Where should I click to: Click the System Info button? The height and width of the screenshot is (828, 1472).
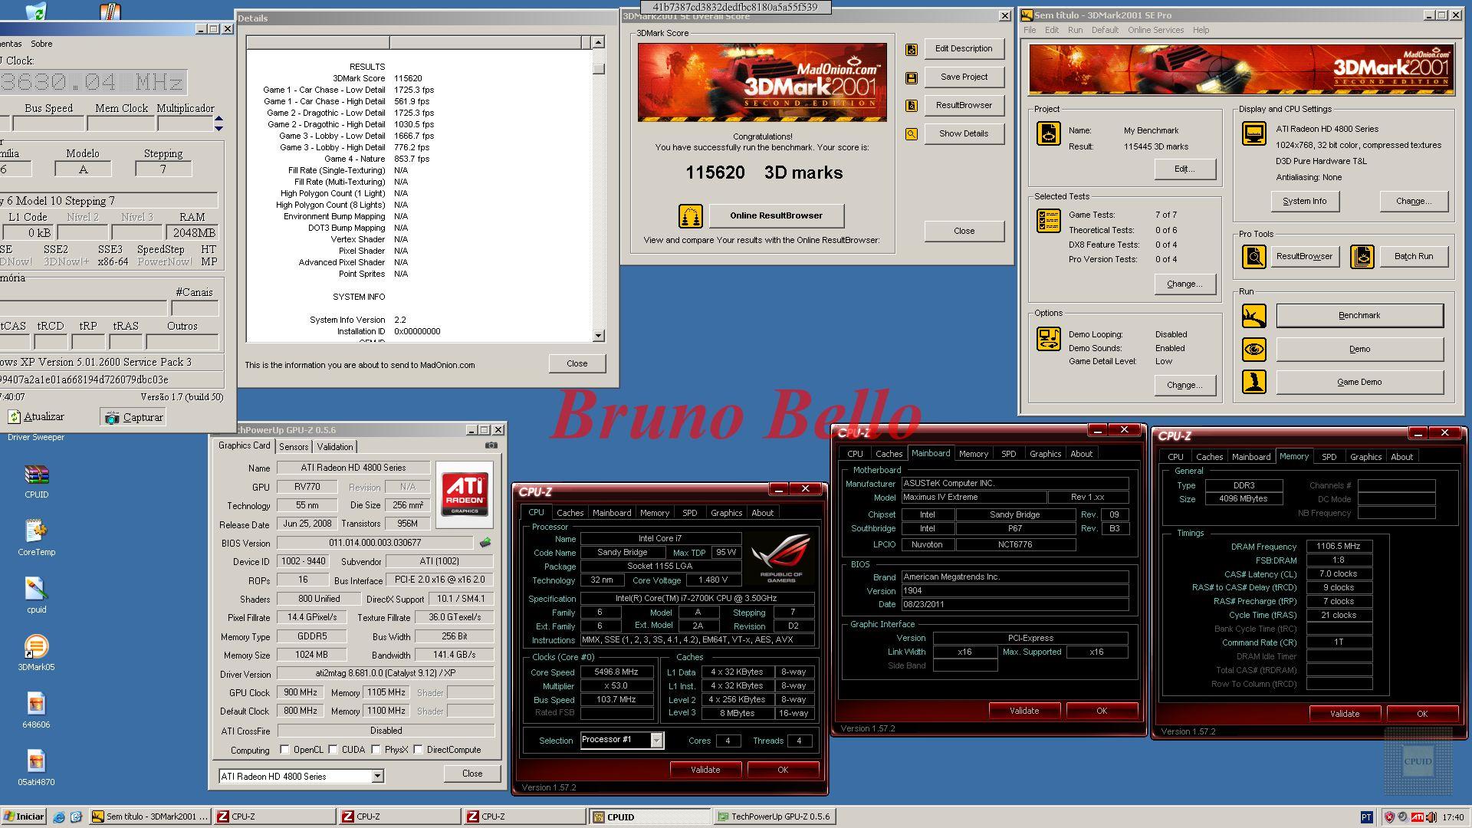tap(1304, 202)
